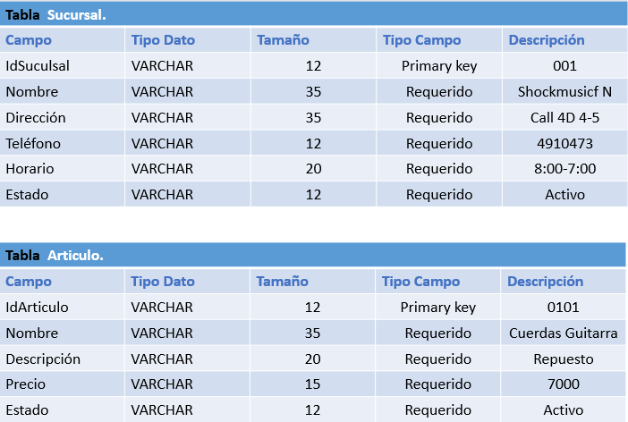Viewport: 628px width, 422px height.
Task: Click the Horario field name cell
Action: (x=30, y=169)
